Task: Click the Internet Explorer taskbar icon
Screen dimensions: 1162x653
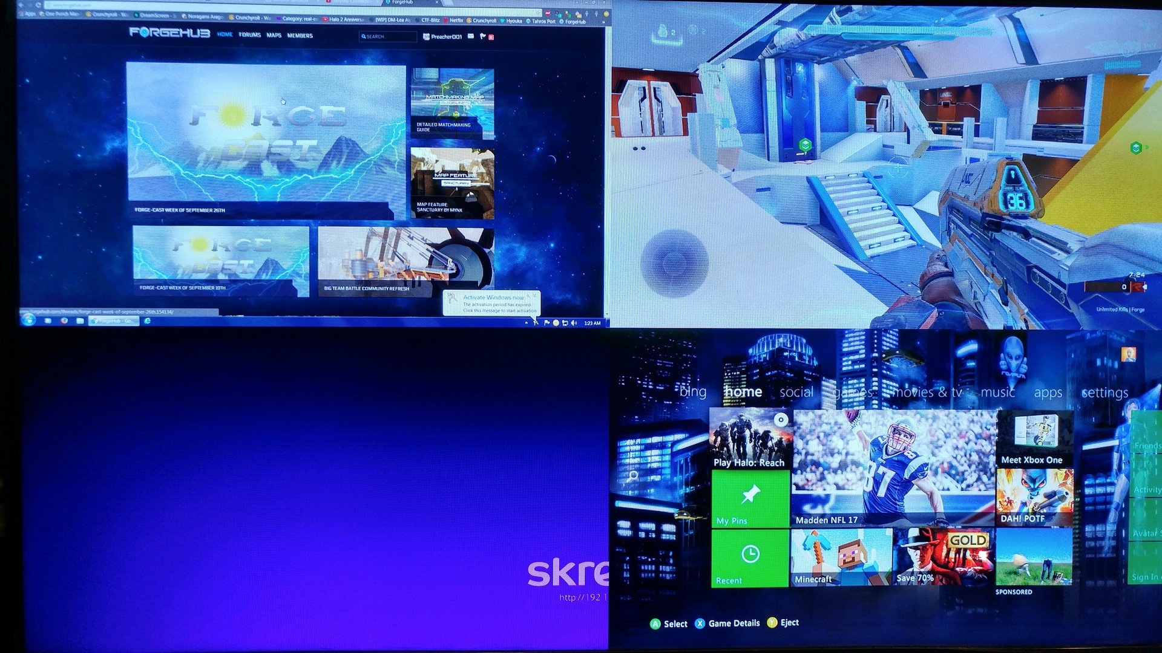Action: [x=147, y=321]
